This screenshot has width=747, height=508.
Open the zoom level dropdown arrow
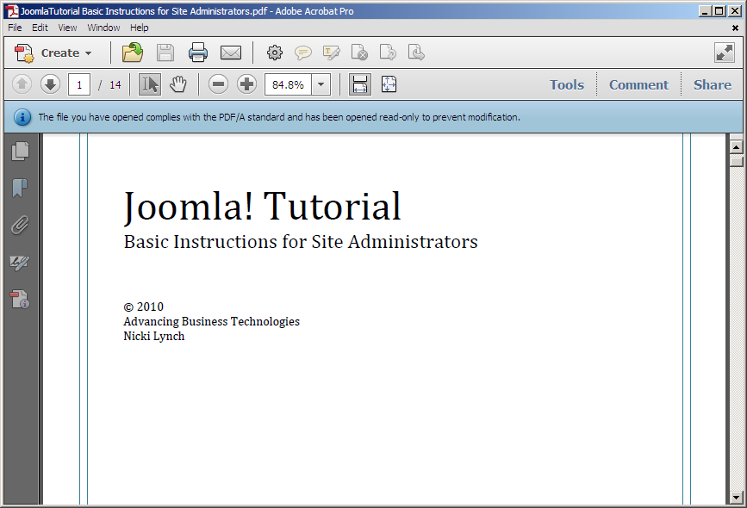point(321,84)
